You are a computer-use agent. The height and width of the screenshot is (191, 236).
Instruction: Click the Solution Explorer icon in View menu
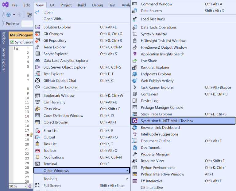pyautogui.click(x=37, y=27)
